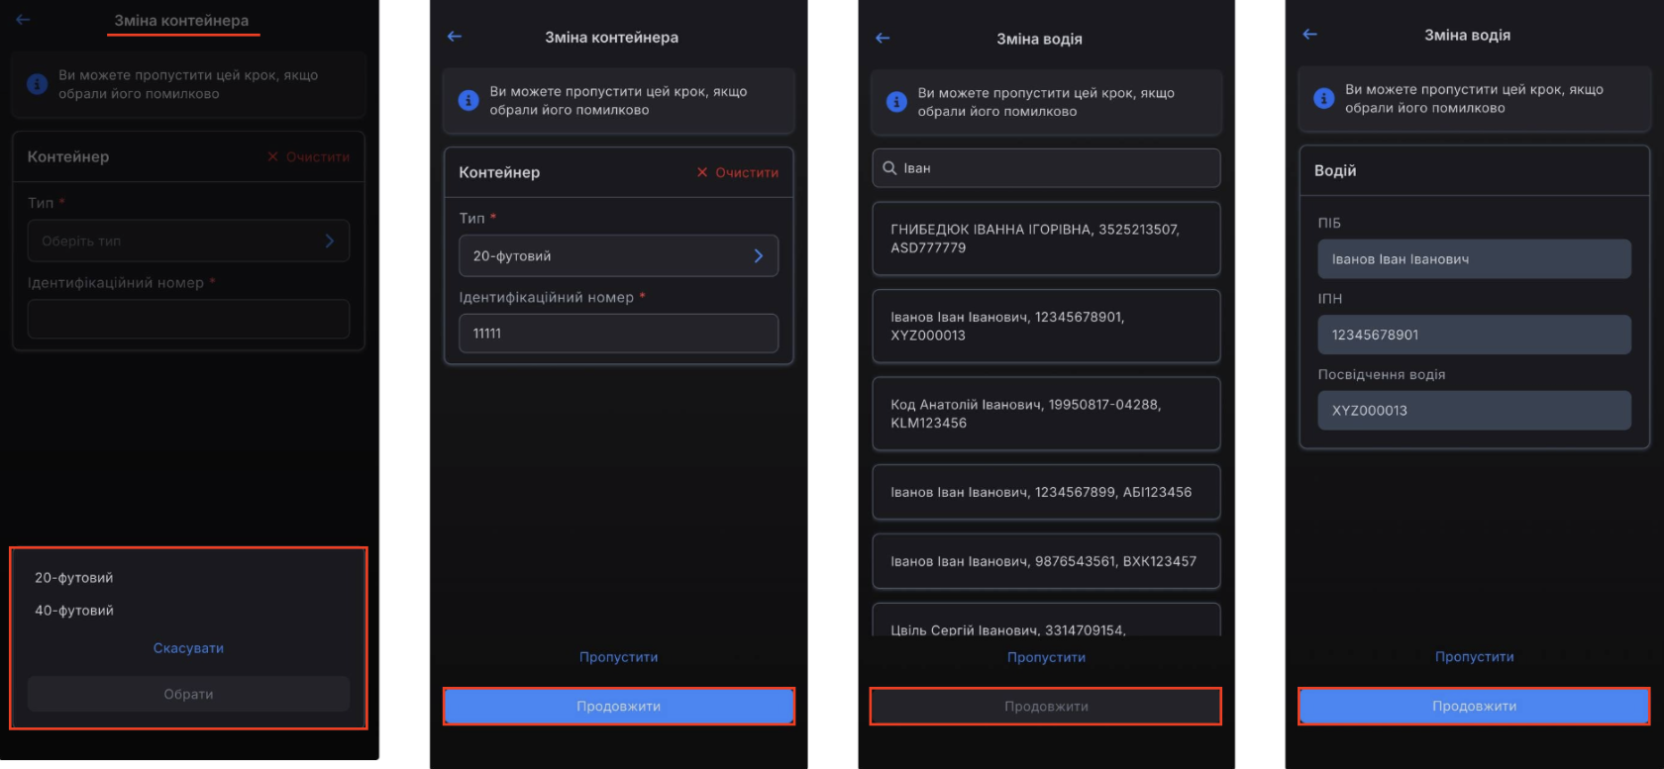Tap back arrow on second Зміна контейнера screen
This screenshot has height=769, width=1664.
455,37
